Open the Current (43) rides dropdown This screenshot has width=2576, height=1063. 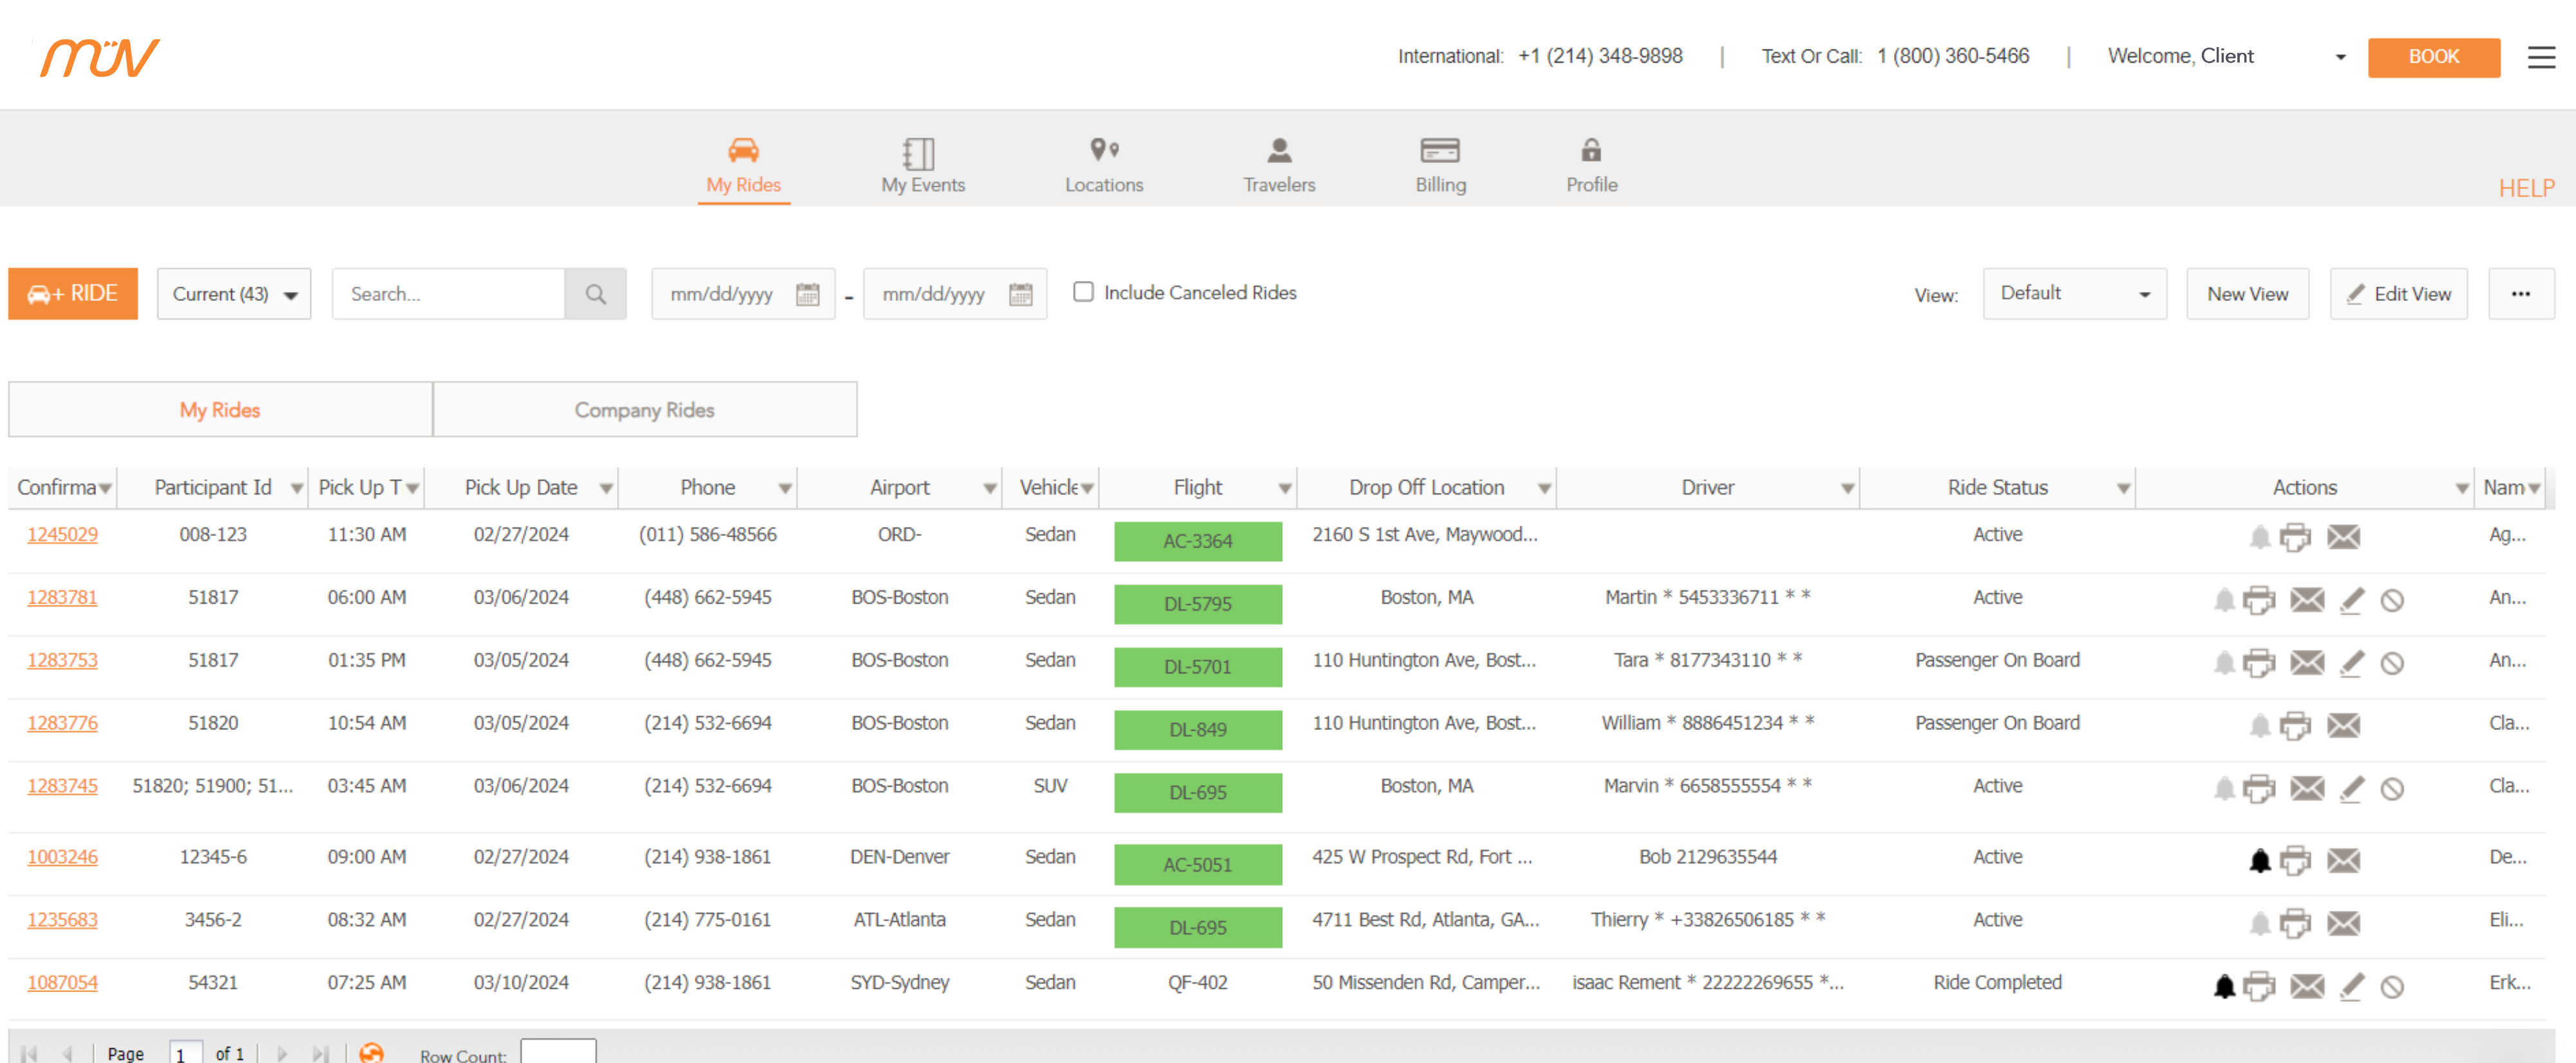pos(234,294)
